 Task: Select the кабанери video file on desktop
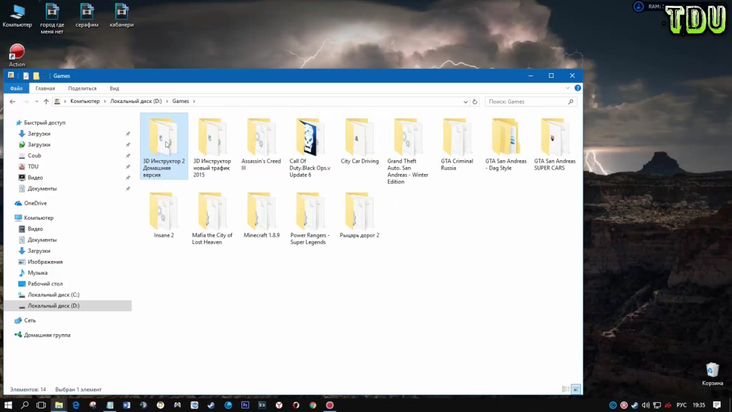coord(122,16)
